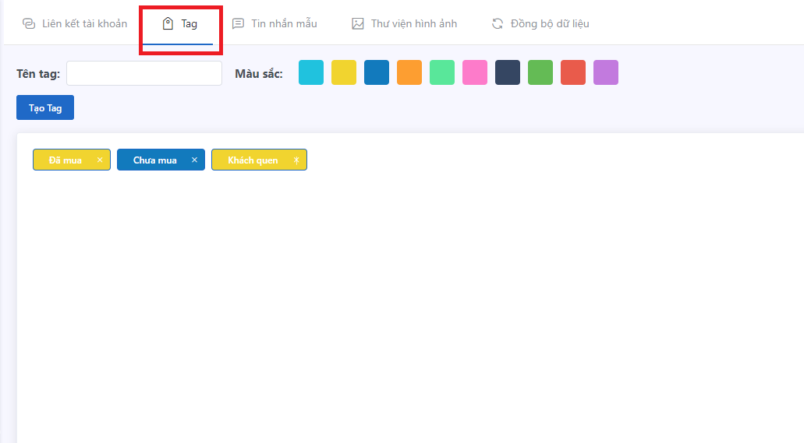Choose the yellow color swatch

pyautogui.click(x=344, y=72)
